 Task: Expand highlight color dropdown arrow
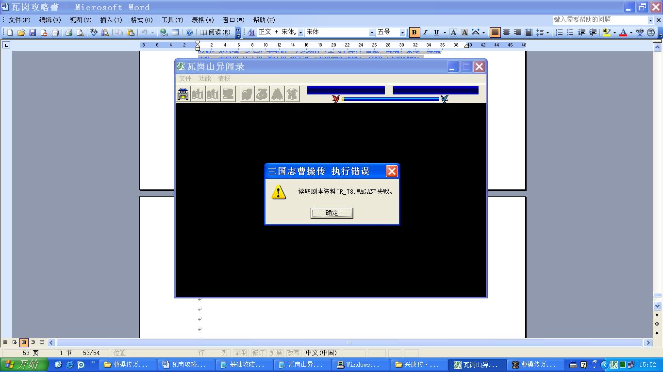click(614, 32)
